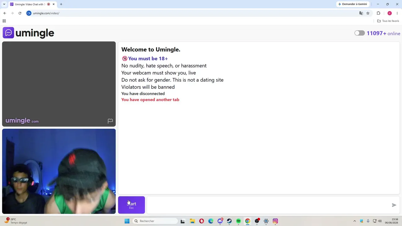Screen dimensions: 402x226
Task: Open Discord from the taskbar
Action: click(x=220, y=221)
